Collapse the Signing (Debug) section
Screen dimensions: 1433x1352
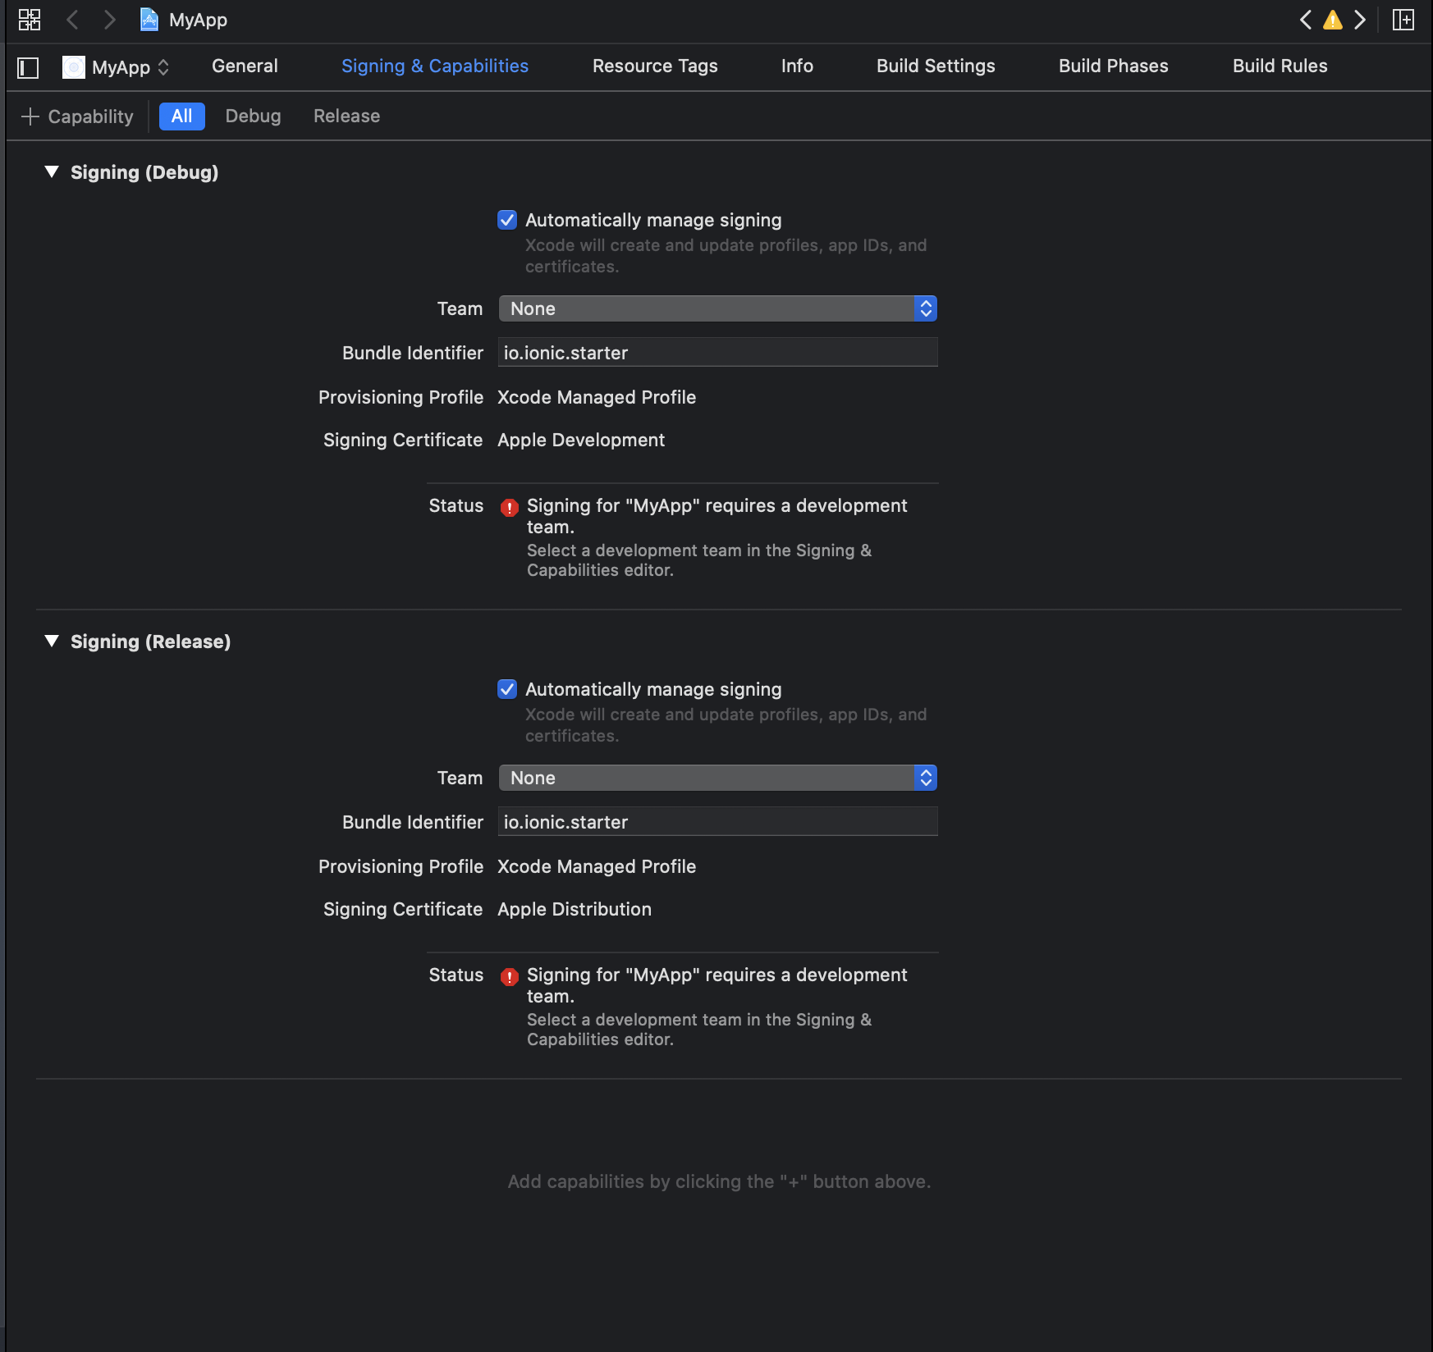(x=52, y=171)
